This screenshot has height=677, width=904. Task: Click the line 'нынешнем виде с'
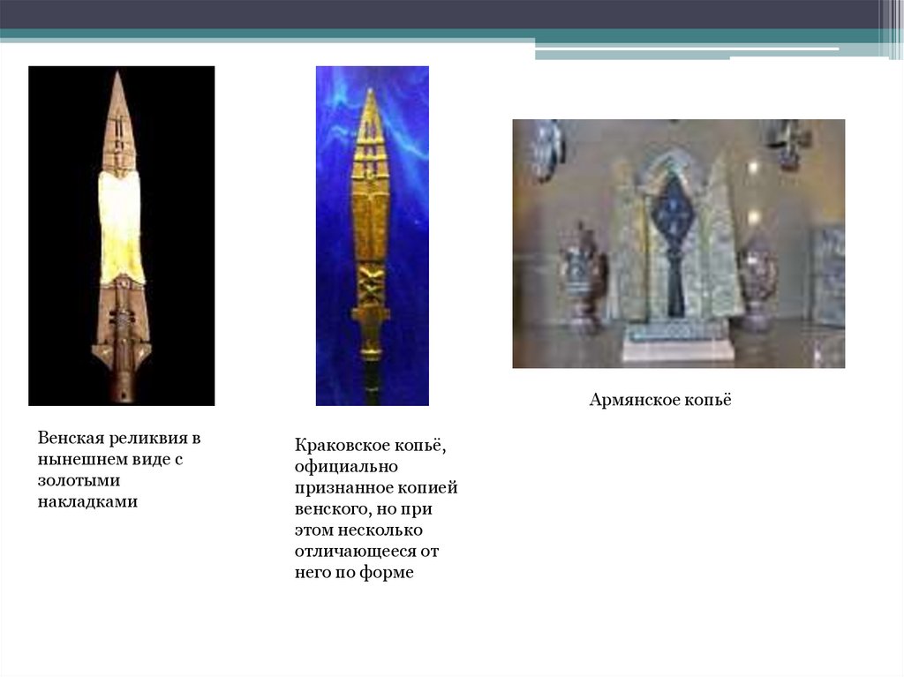tap(110, 460)
